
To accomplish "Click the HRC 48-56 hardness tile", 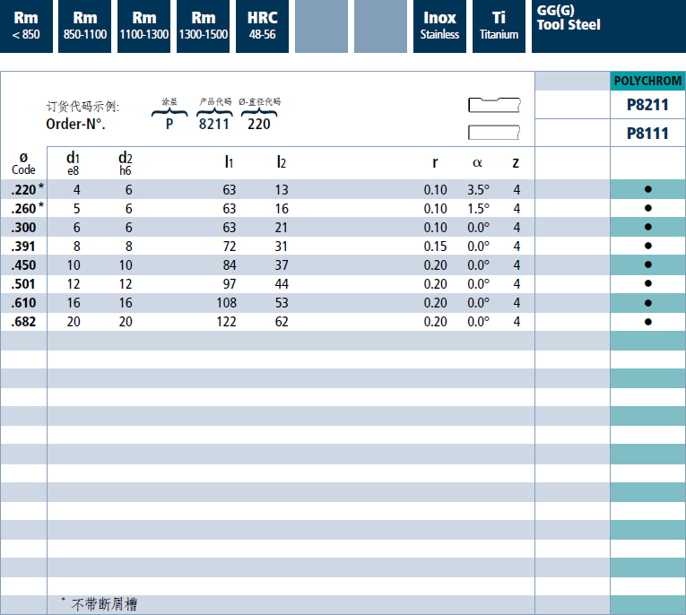I will coord(262,26).
